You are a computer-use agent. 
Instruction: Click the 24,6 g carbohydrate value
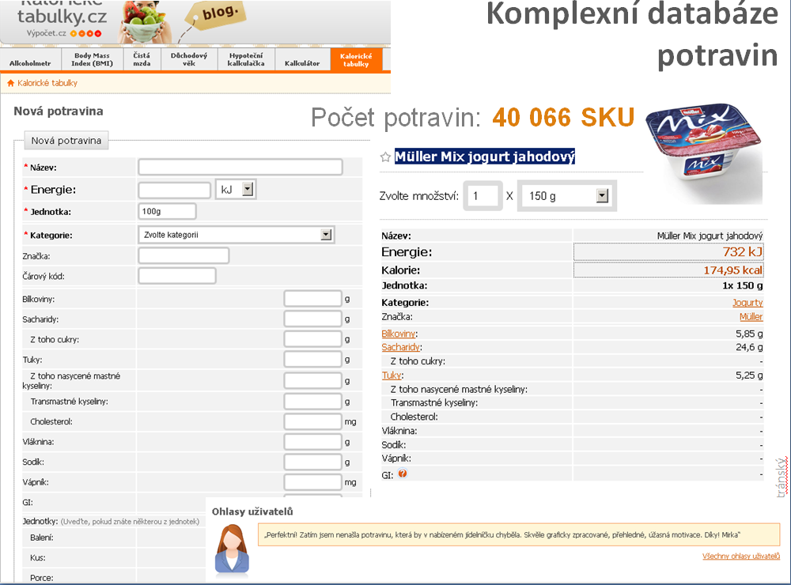point(749,347)
